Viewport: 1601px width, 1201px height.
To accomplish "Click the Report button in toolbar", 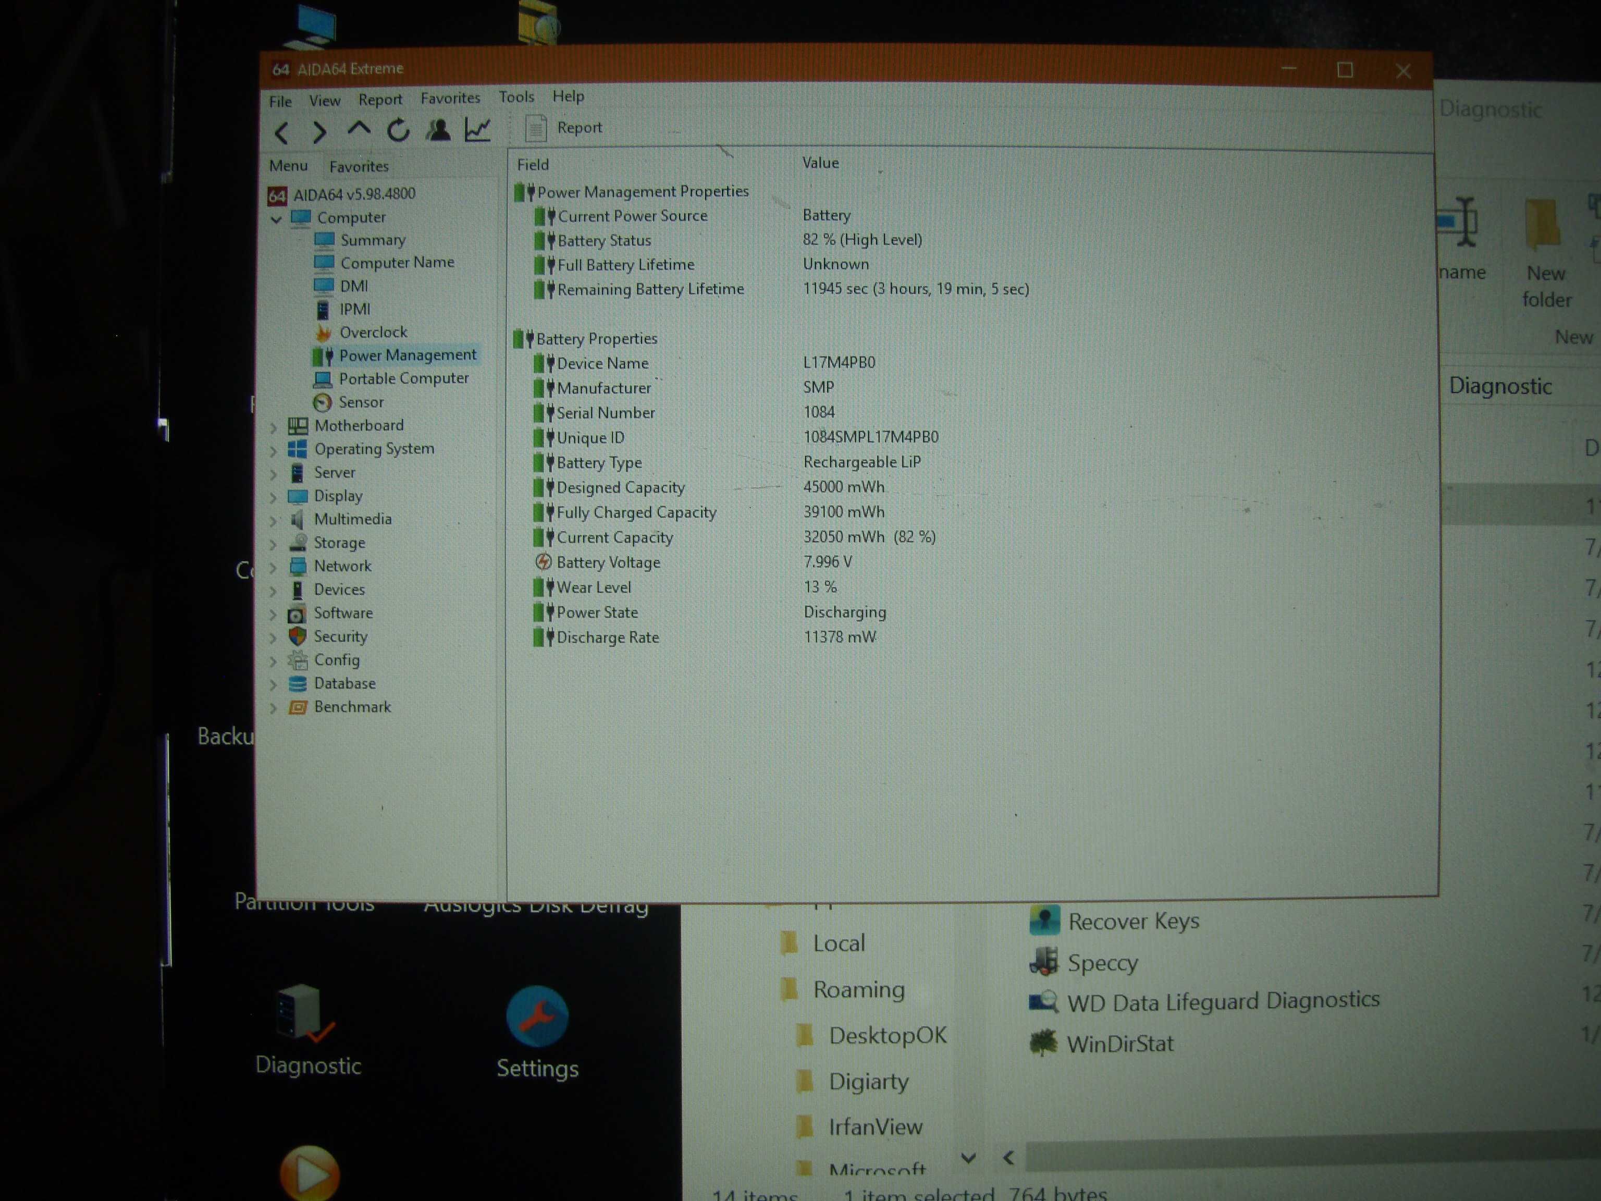I will point(564,128).
